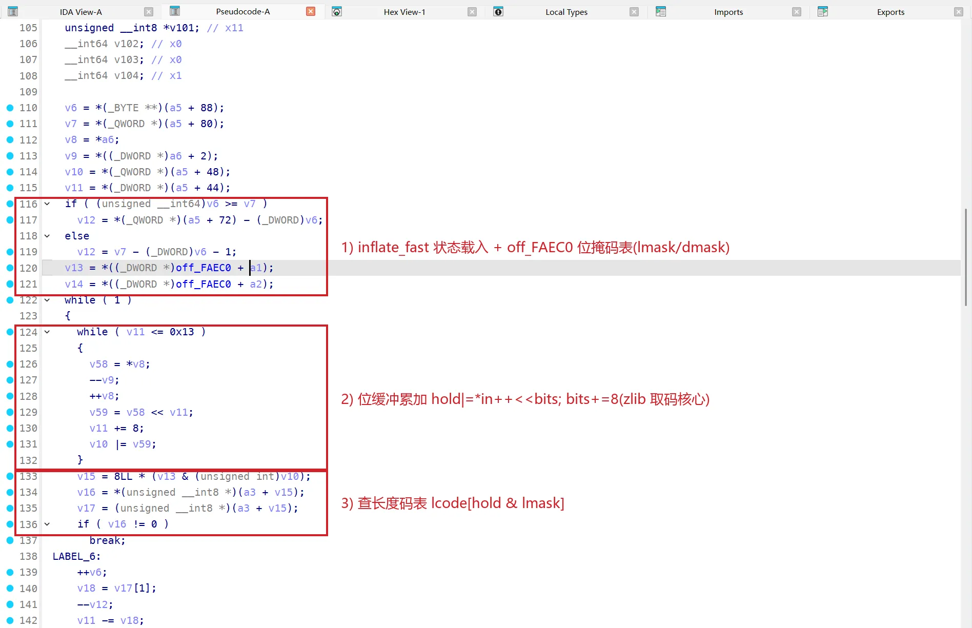Close the Hex View-1 tab
The image size is (972, 628).
click(472, 11)
